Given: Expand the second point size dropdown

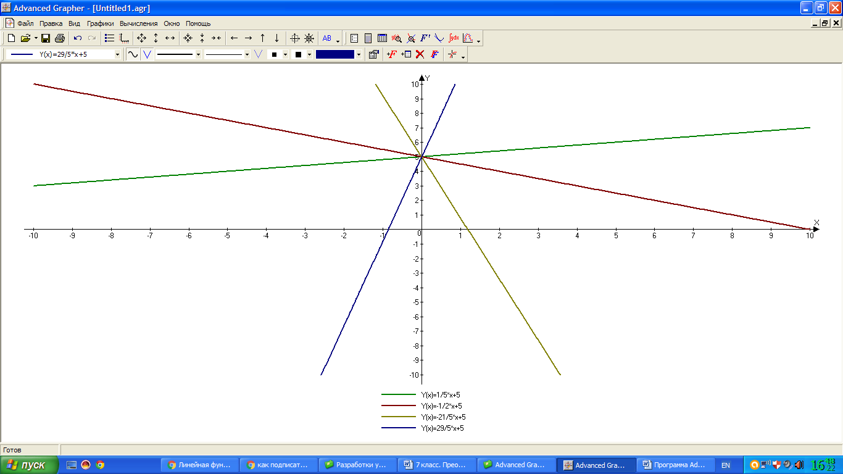Looking at the screenshot, I should (x=309, y=54).
